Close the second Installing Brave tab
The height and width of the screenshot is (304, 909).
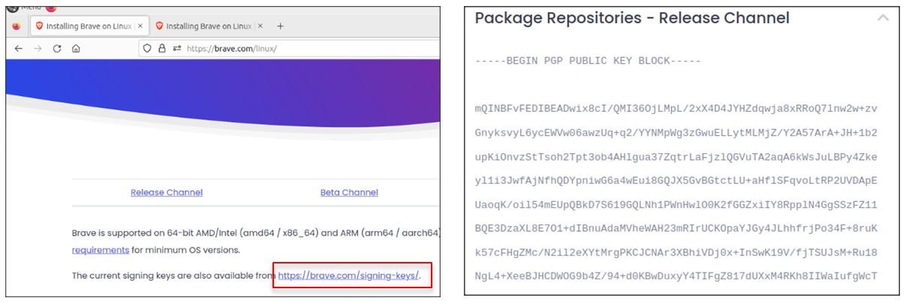point(260,26)
